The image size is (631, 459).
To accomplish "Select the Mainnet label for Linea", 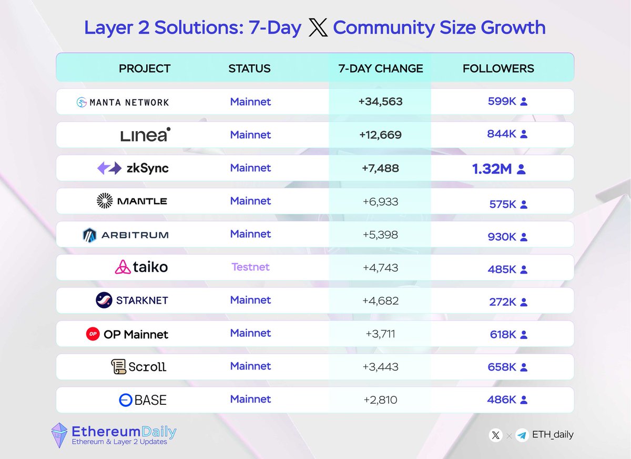I will coord(250,135).
